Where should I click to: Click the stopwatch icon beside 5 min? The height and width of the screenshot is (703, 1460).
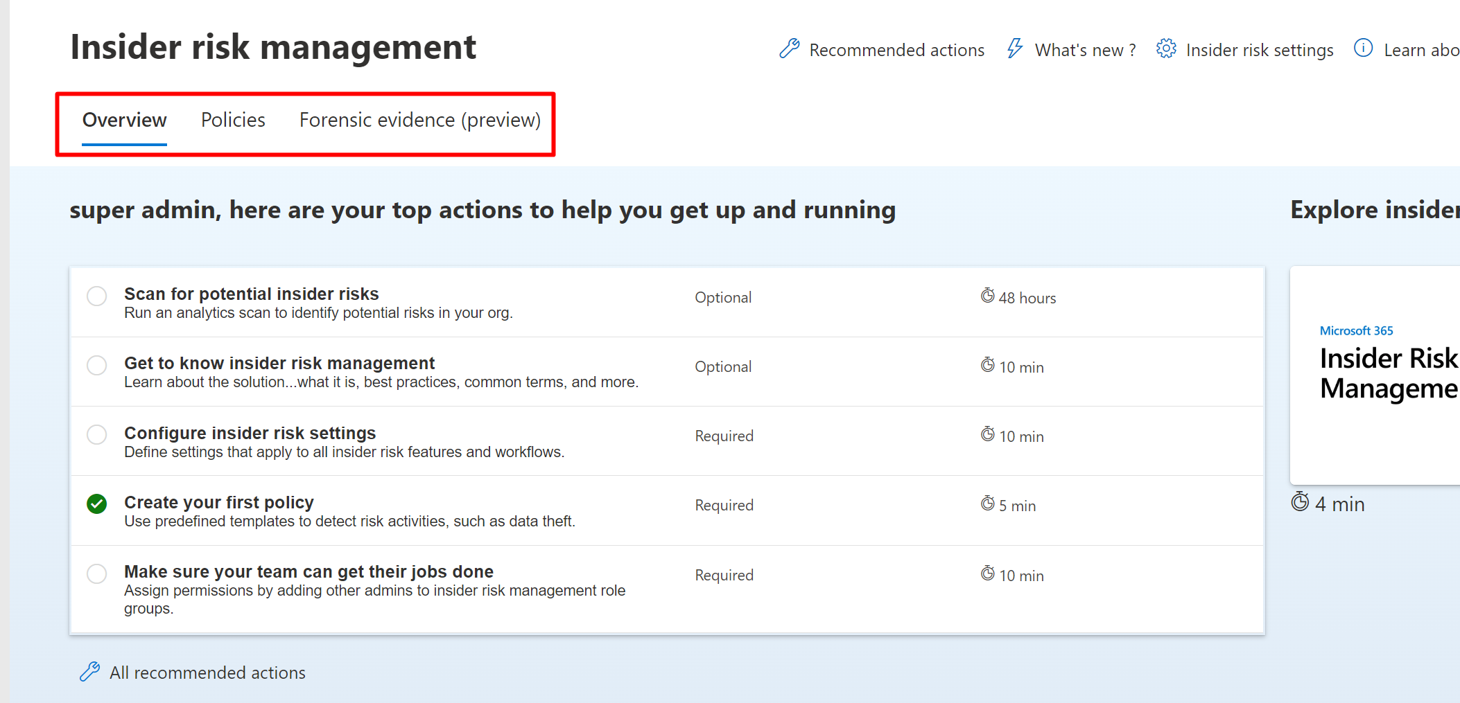[987, 504]
